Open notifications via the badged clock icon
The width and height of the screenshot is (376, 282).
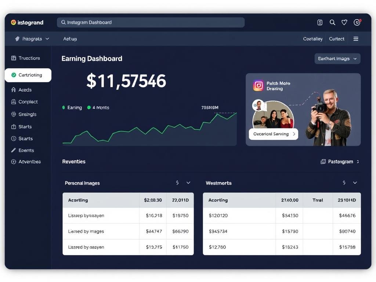[x=357, y=22]
